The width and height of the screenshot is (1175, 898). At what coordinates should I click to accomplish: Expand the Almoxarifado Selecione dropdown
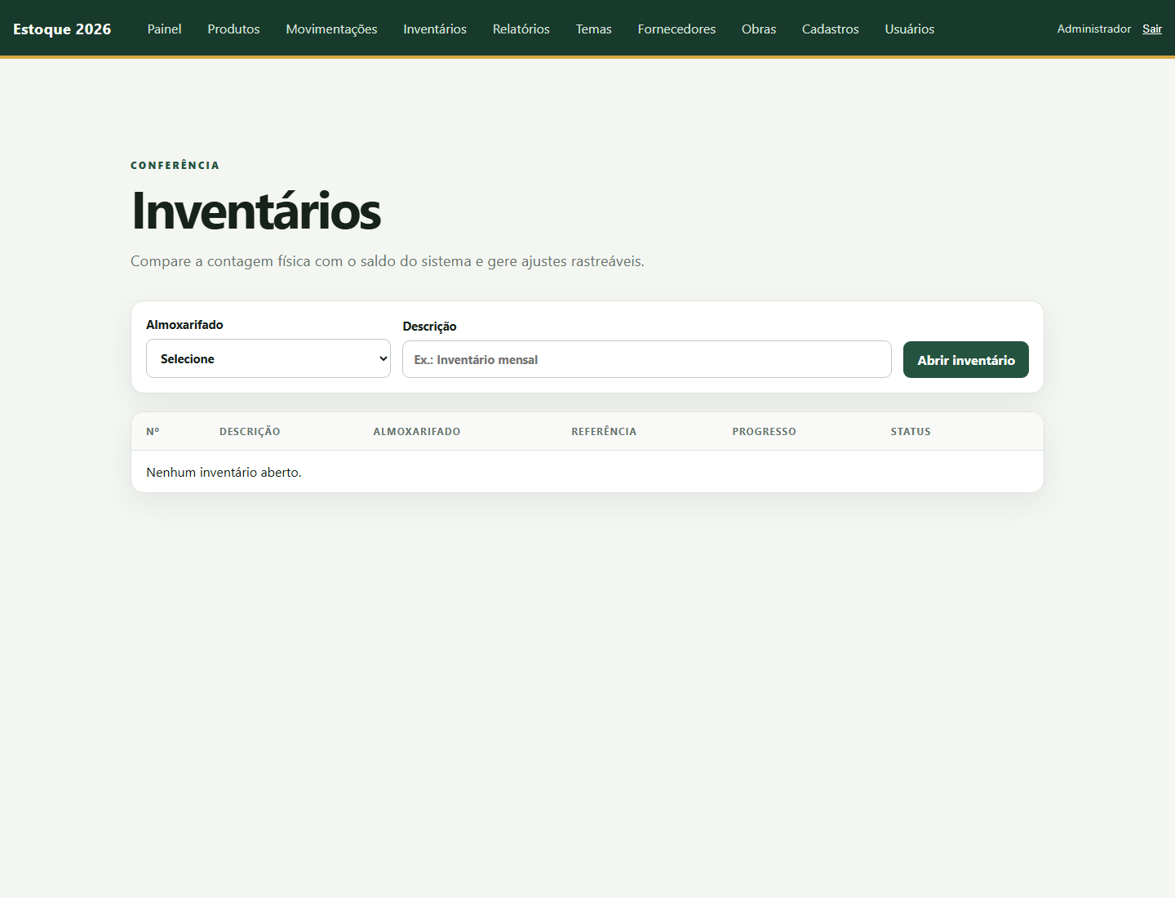(268, 358)
